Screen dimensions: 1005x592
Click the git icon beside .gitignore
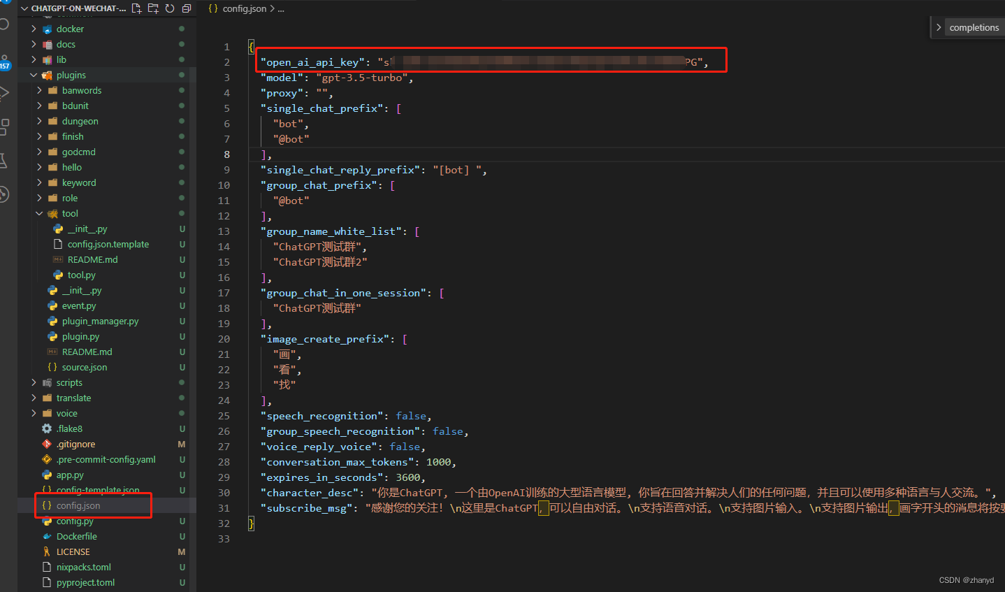pyautogui.click(x=47, y=444)
